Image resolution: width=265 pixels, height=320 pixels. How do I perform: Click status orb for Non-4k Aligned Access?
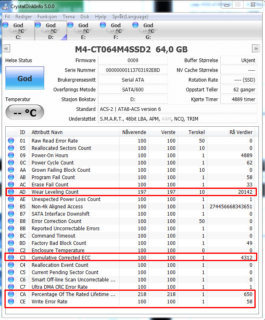tap(11, 206)
